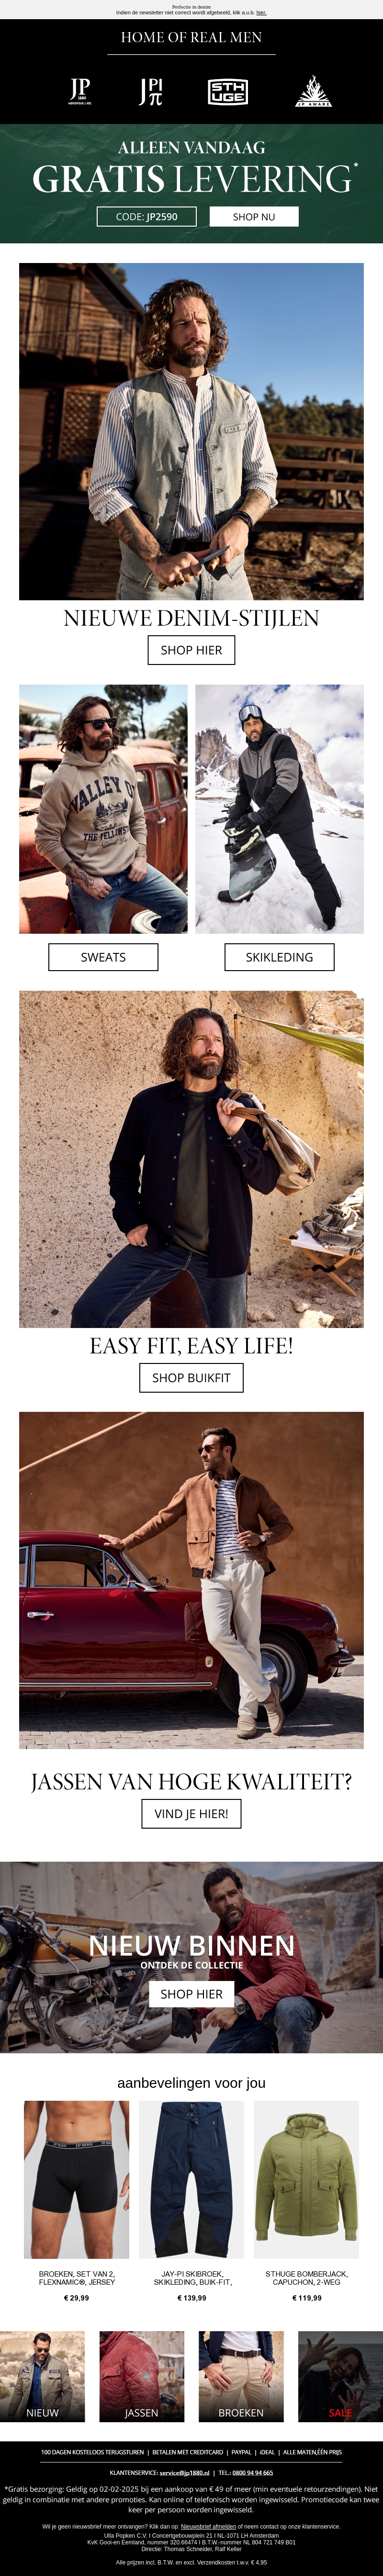Click the VIND JE HIER! button
This screenshot has width=383, height=2576.
point(191,1814)
